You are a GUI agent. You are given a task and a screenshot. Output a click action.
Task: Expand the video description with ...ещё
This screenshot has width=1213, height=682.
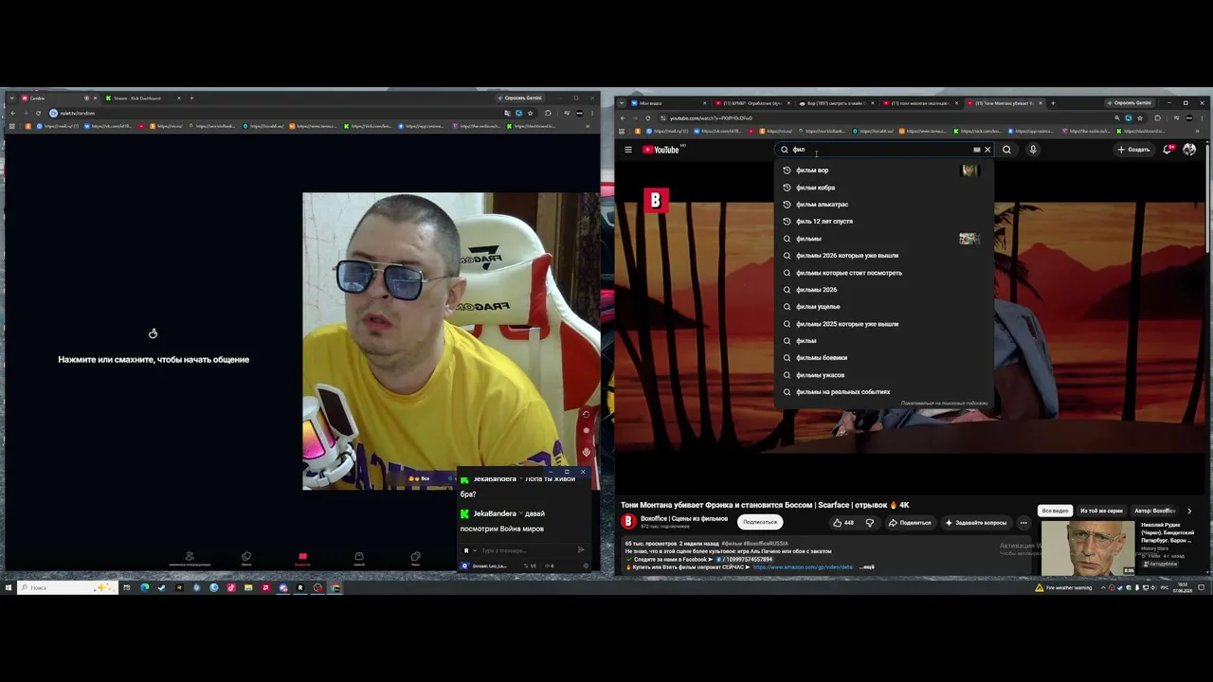(x=867, y=567)
